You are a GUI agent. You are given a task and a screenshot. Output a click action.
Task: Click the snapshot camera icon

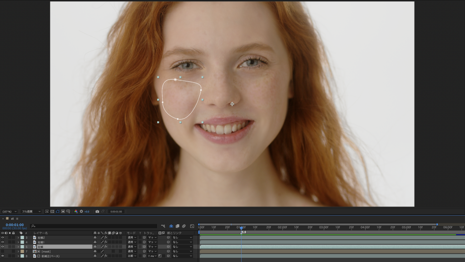97,212
